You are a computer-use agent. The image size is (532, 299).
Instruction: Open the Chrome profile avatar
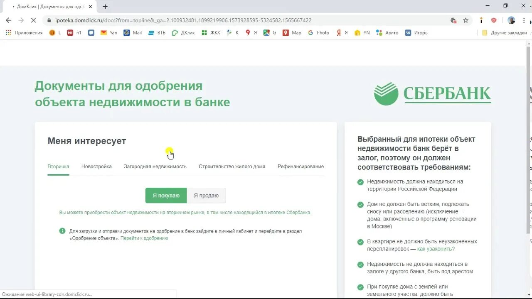(511, 20)
